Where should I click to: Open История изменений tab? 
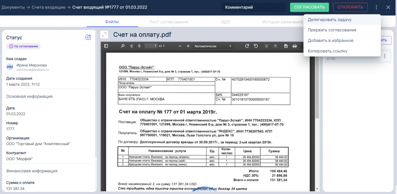[282, 22]
